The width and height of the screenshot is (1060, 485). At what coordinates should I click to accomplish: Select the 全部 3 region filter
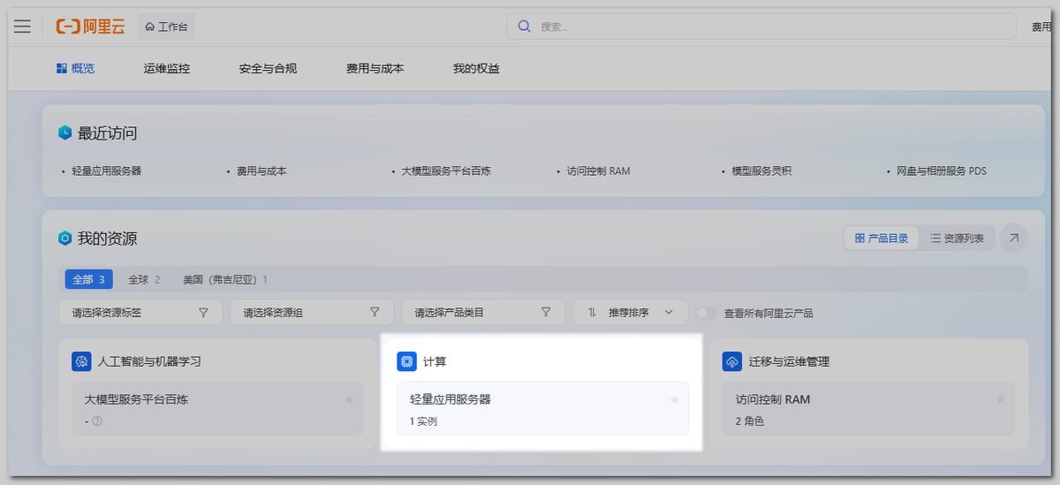88,279
